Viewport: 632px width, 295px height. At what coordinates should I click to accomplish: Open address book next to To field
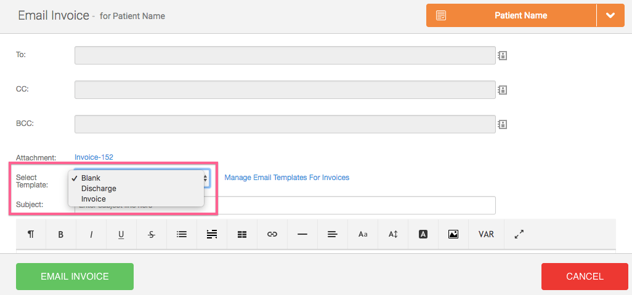click(502, 56)
